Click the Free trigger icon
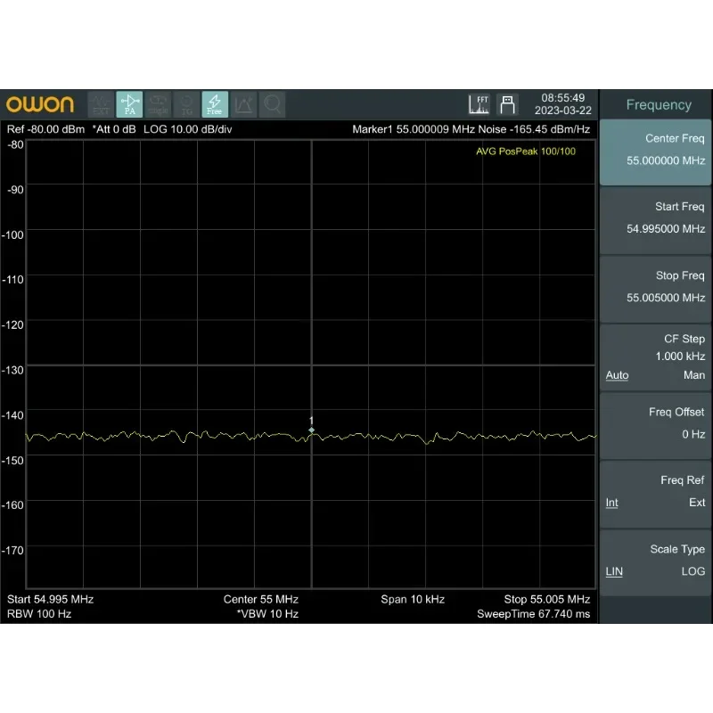Screen dimensions: 713x713 pos(215,105)
